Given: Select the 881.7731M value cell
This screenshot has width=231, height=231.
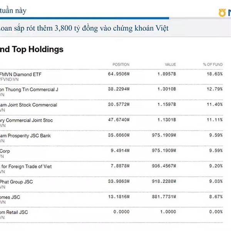Looking at the screenshot, I should coord(164,197).
